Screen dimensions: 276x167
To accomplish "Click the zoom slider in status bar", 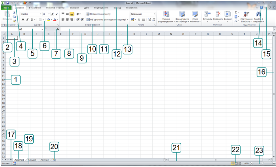I will pos(263,163).
